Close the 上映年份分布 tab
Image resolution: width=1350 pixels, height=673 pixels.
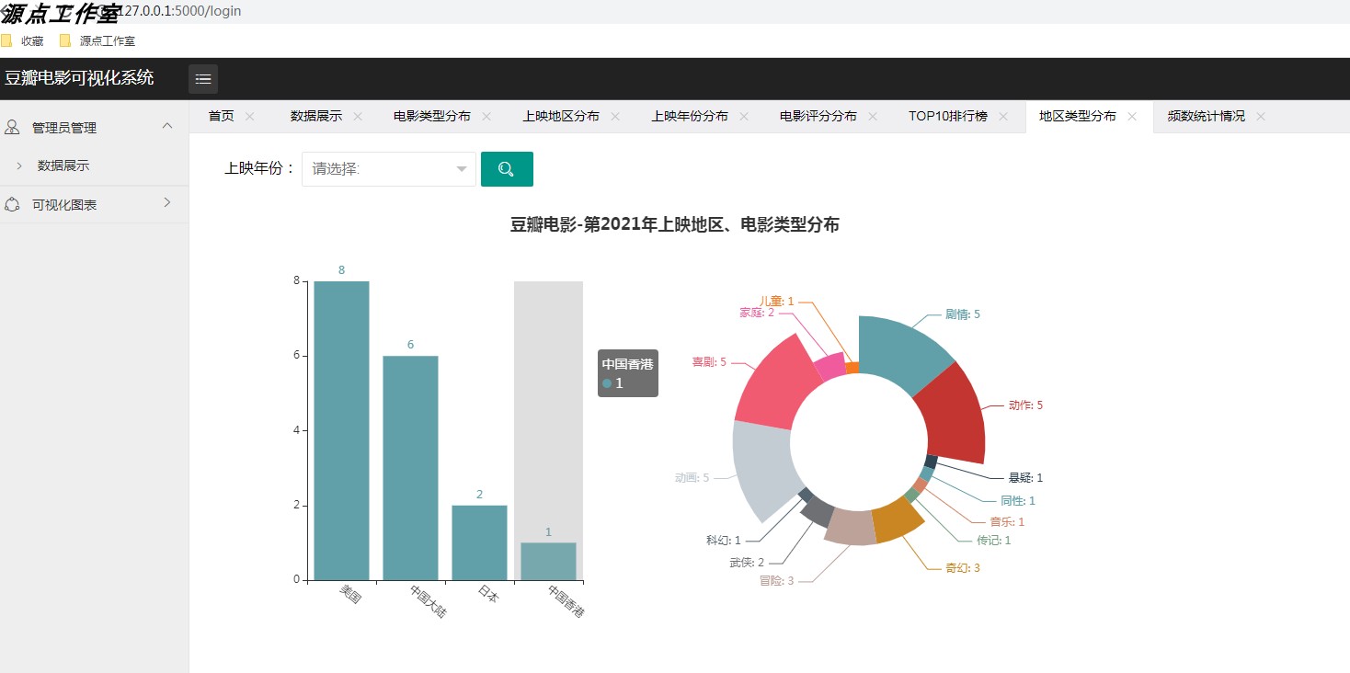click(x=744, y=117)
